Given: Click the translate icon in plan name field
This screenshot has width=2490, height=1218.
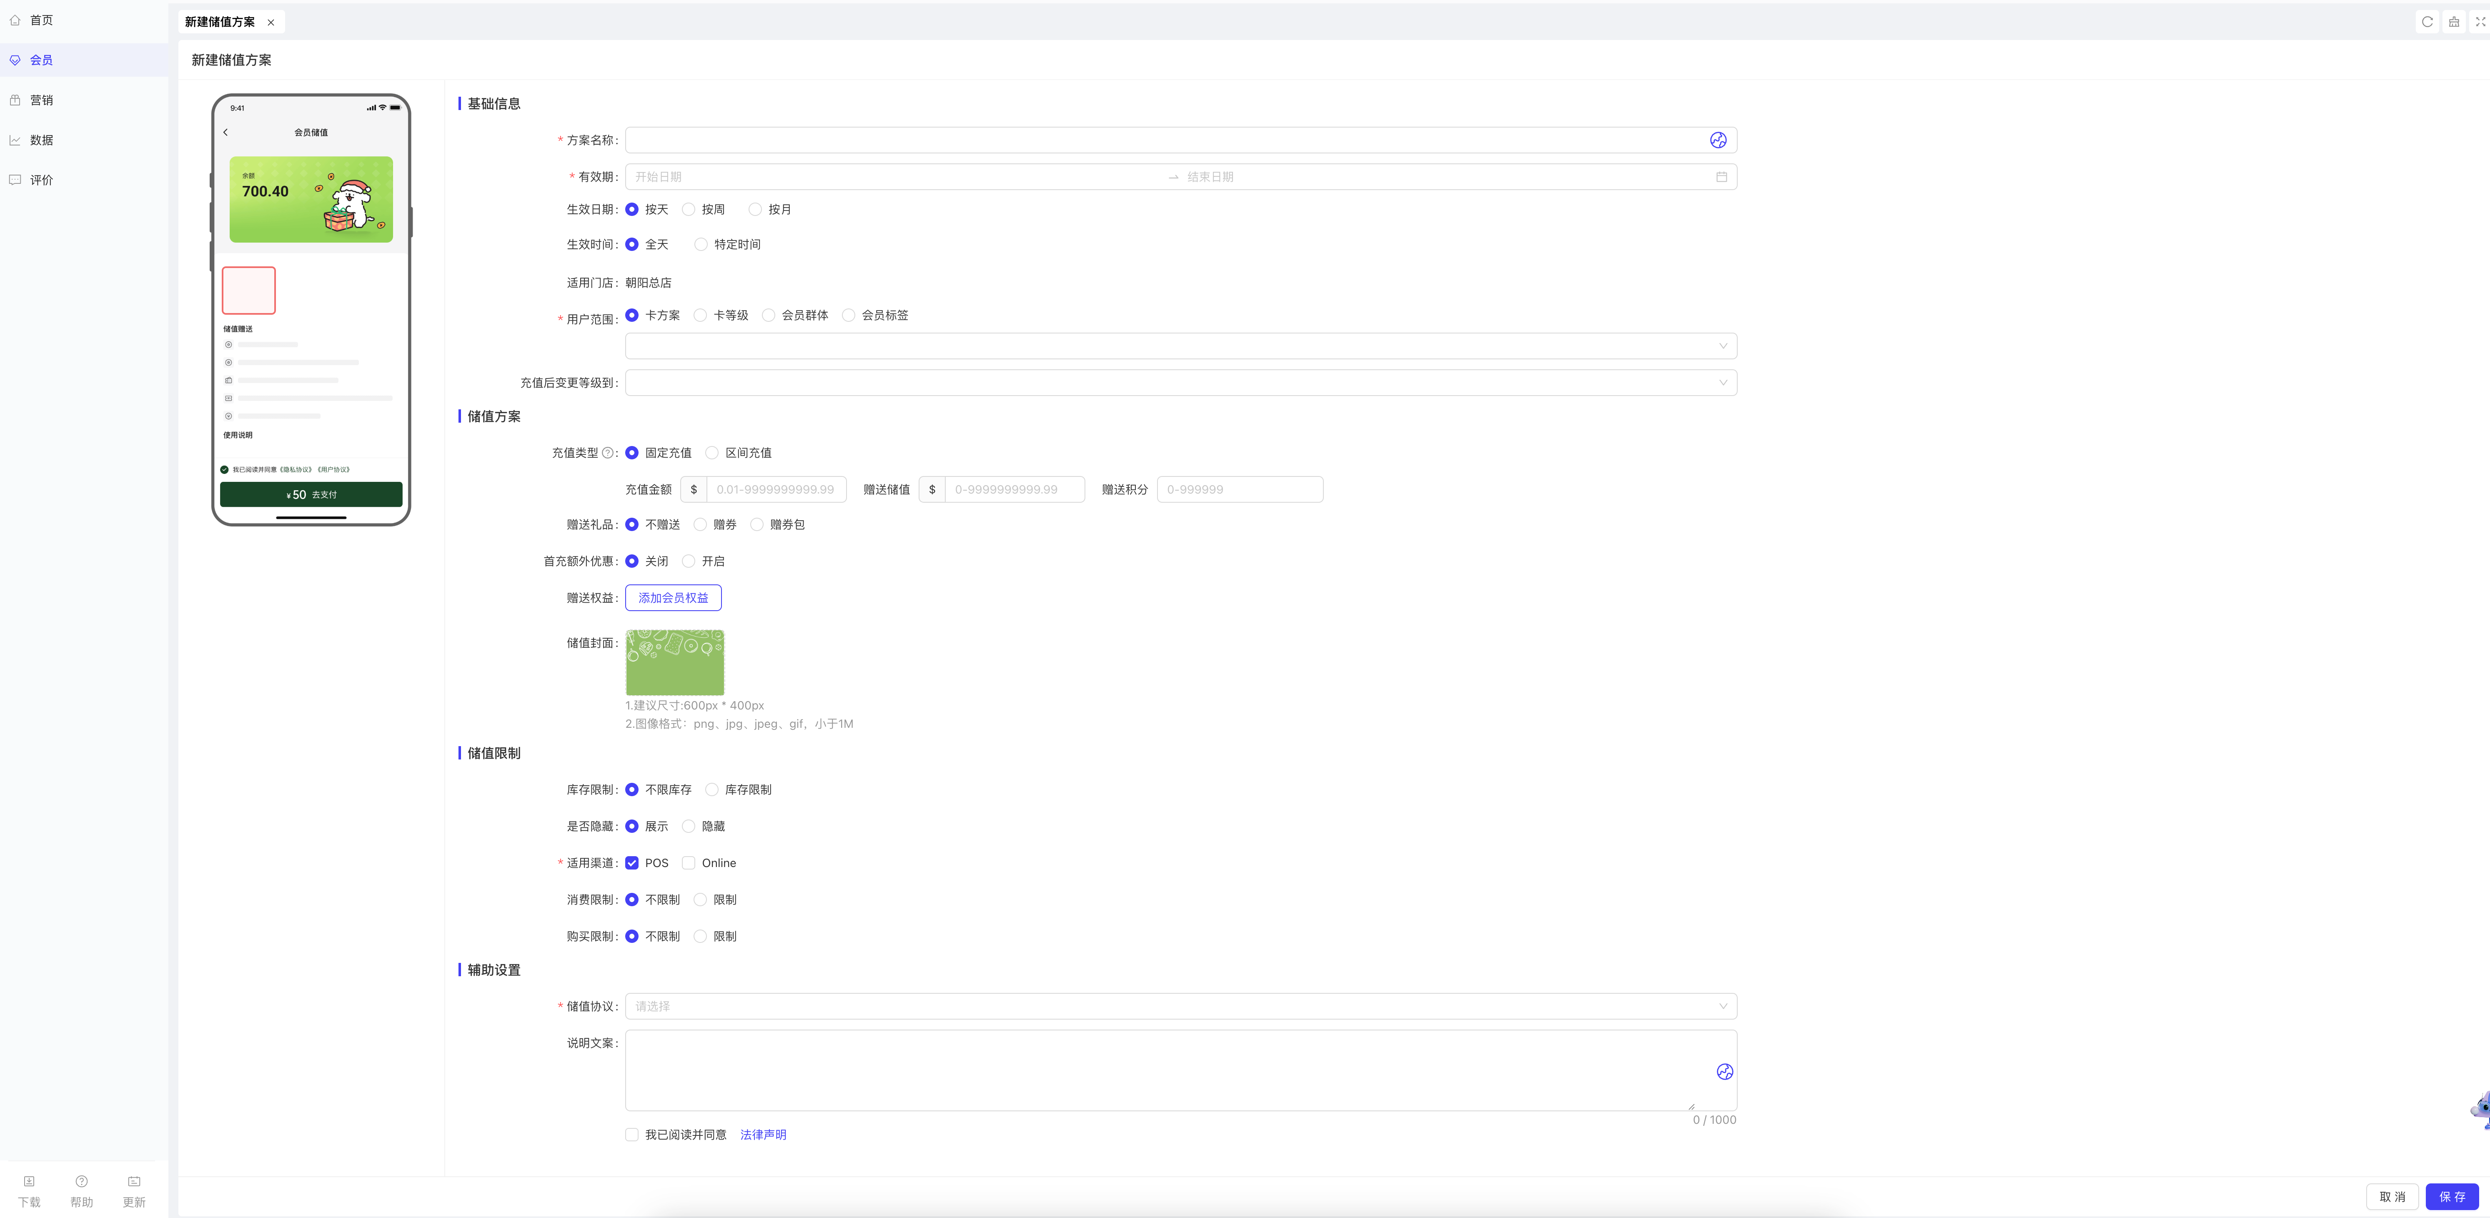Looking at the screenshot, I should pyautogui.click(x=1718, y=140).
